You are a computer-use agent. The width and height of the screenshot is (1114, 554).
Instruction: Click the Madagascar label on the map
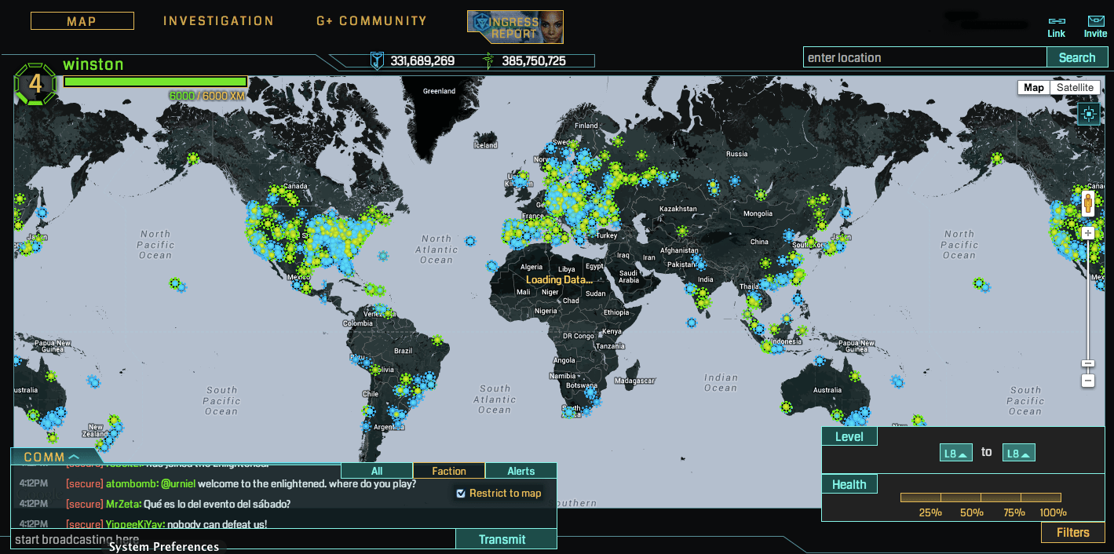[x=634, y=381]
